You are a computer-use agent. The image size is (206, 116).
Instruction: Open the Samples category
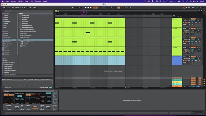[6, 50]
